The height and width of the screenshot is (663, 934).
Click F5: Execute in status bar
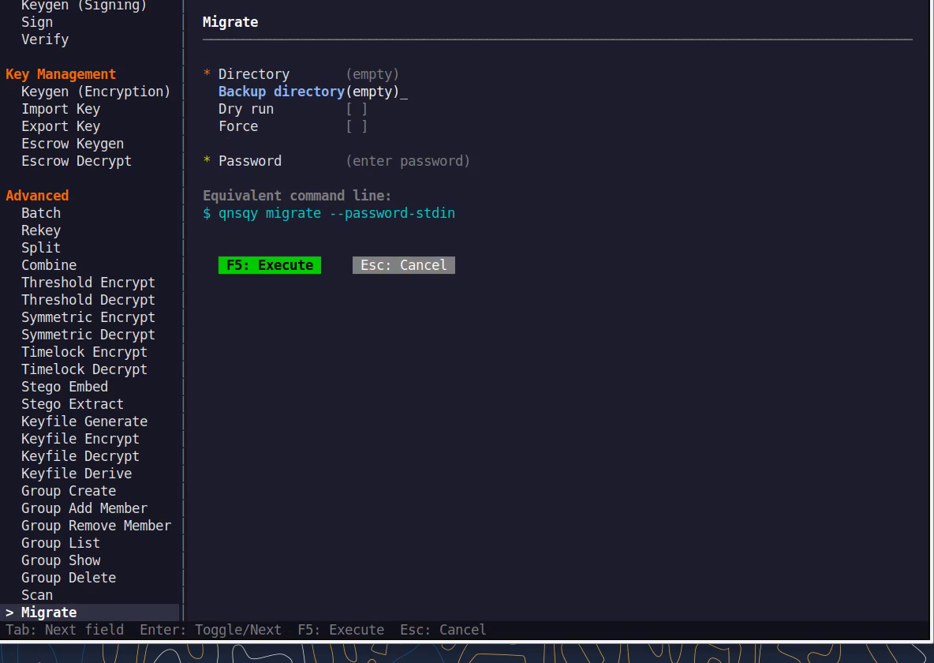click(341, 630)
